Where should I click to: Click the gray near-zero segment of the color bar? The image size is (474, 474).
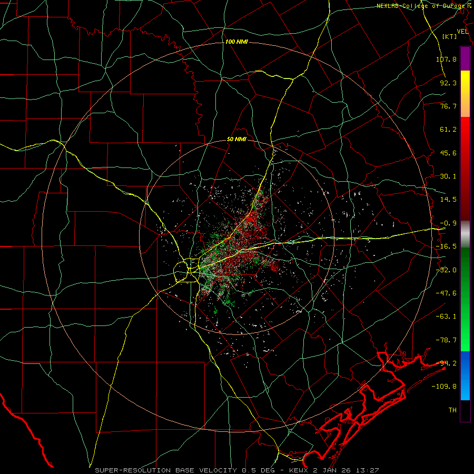click(465, 234)
